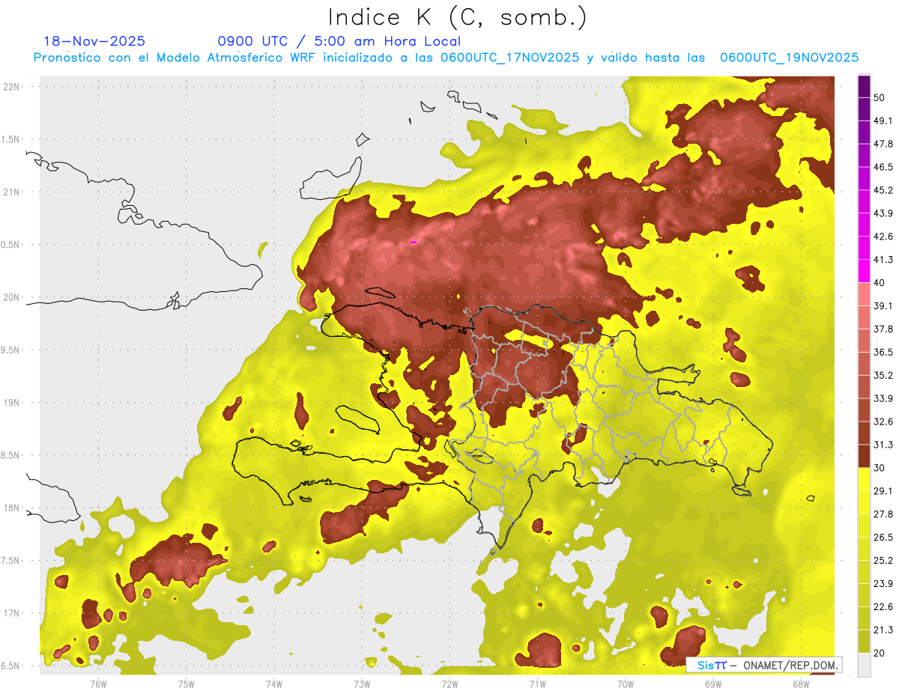Select the date text '18-Nov-2025'
Screen dimensions: 899x694
(x=94, y=41)
